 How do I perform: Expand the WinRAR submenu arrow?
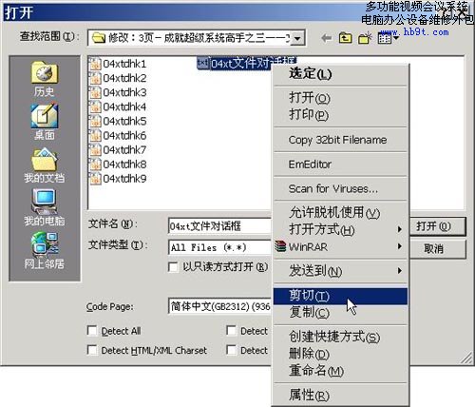(x=400, y=246)
